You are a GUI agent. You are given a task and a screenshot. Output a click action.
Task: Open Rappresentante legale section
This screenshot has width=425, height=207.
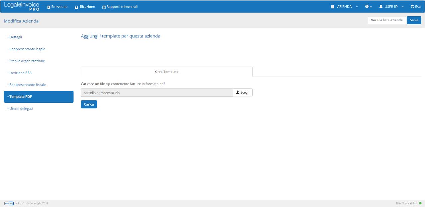point(27,49)
